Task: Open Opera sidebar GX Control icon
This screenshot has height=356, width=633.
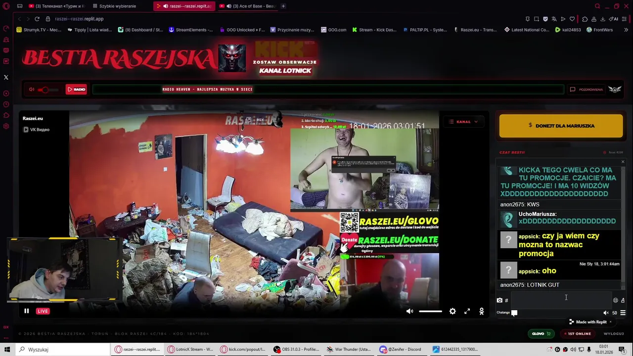Action: click(6, 327)
